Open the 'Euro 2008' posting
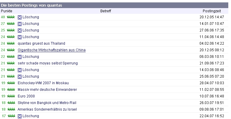 (x=26, y=96)
